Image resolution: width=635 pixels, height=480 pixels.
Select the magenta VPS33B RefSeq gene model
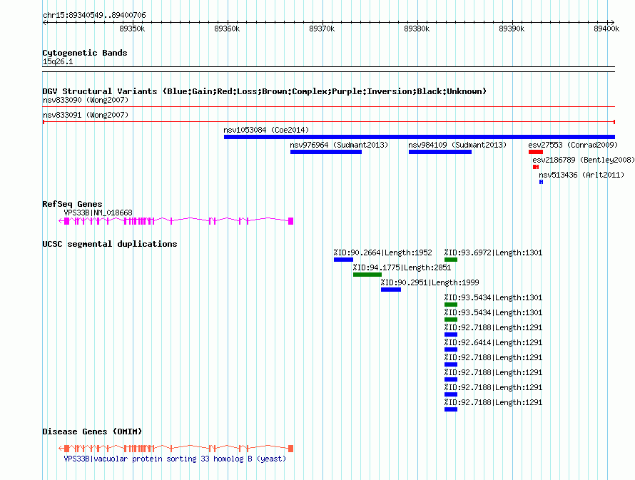(176, 221)
